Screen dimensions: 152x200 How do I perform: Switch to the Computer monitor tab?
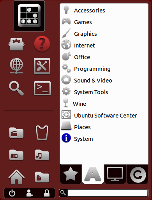coord(115,174)
